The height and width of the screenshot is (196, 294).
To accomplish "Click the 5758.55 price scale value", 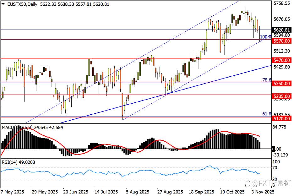I will pyautogui.click(x=282, y=3).
